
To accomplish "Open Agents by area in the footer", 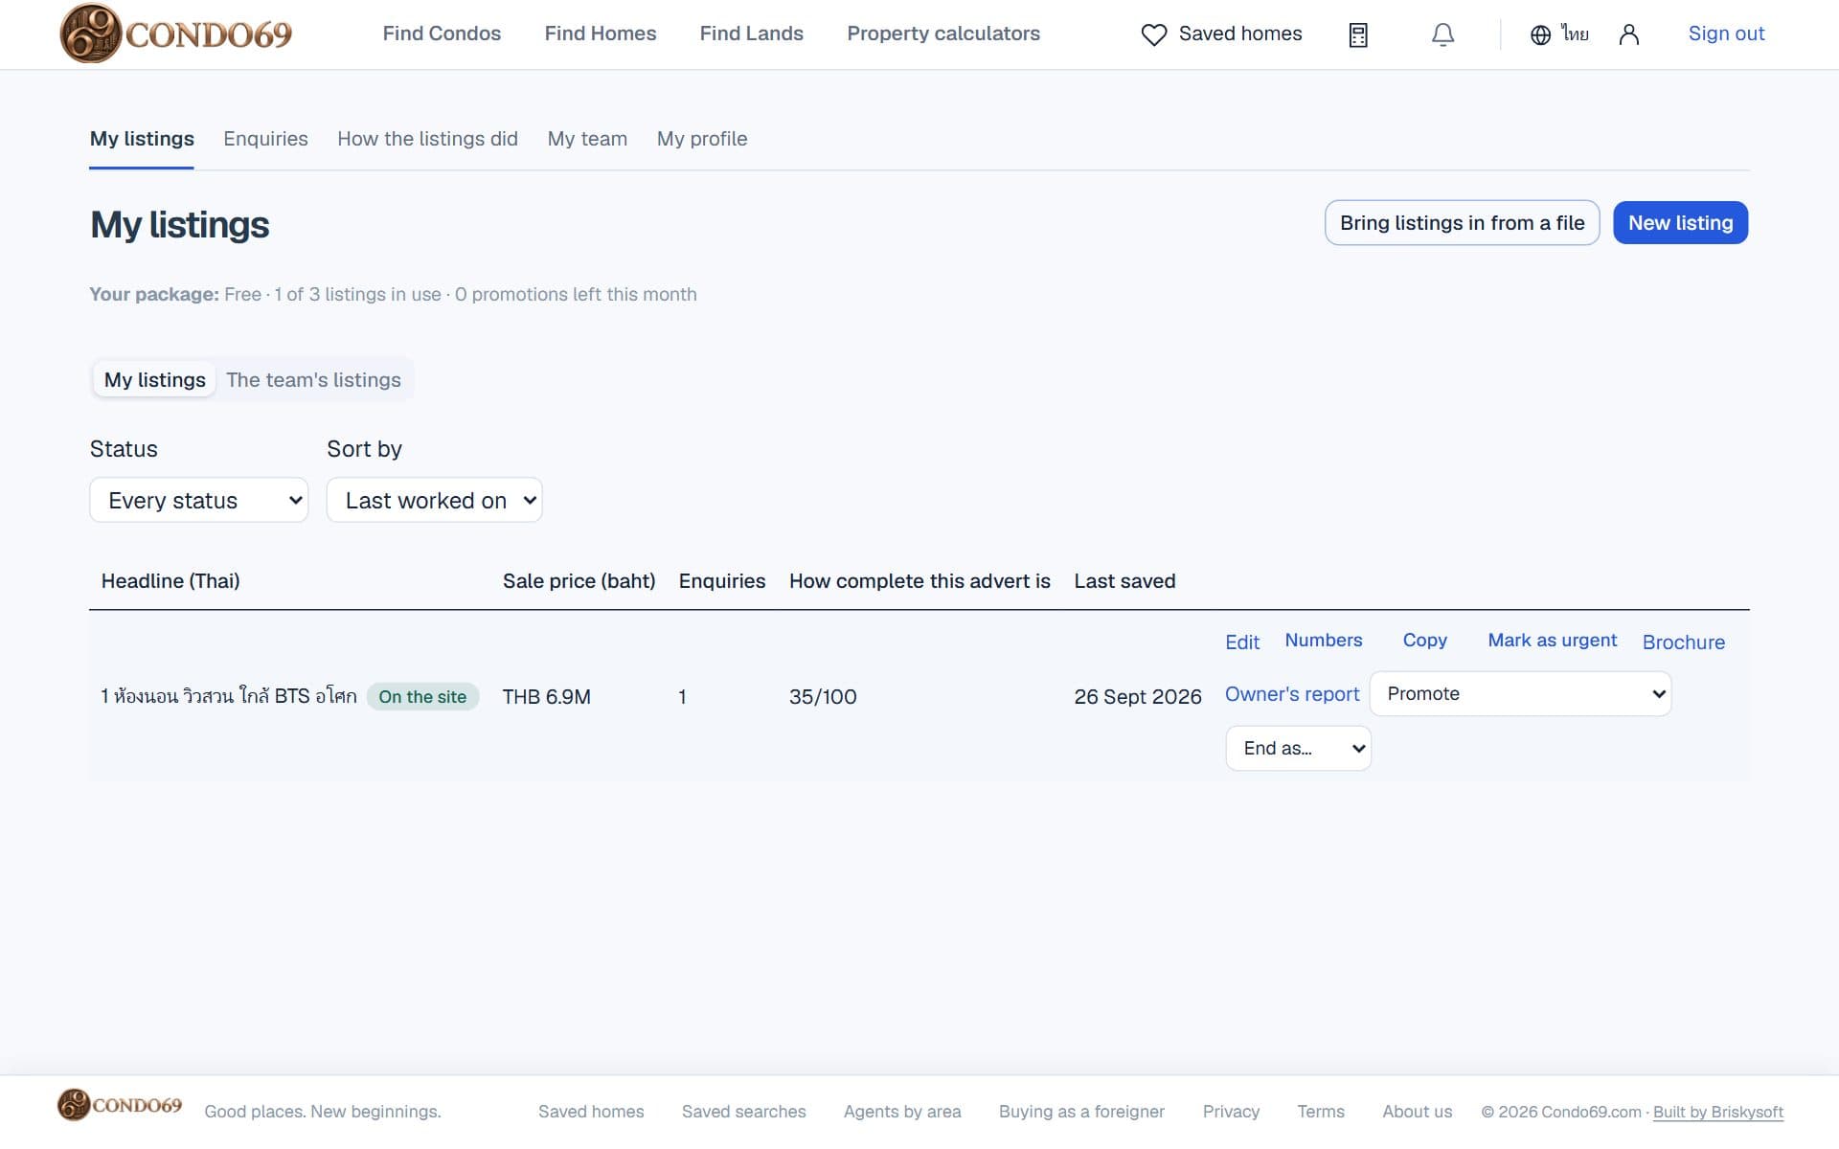I will [902, 1112].
